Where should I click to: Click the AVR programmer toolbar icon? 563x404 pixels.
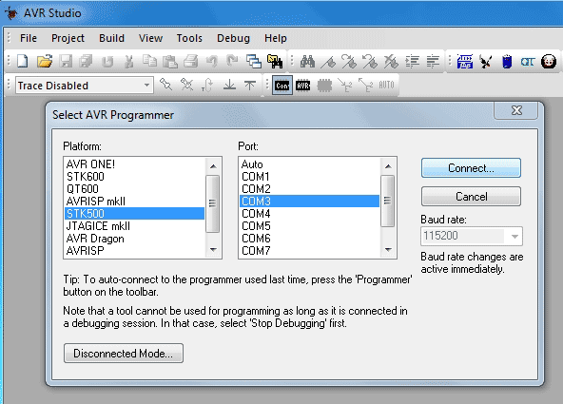click(302, 86)
